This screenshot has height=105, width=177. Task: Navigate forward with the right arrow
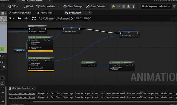[x=26, y=18]
